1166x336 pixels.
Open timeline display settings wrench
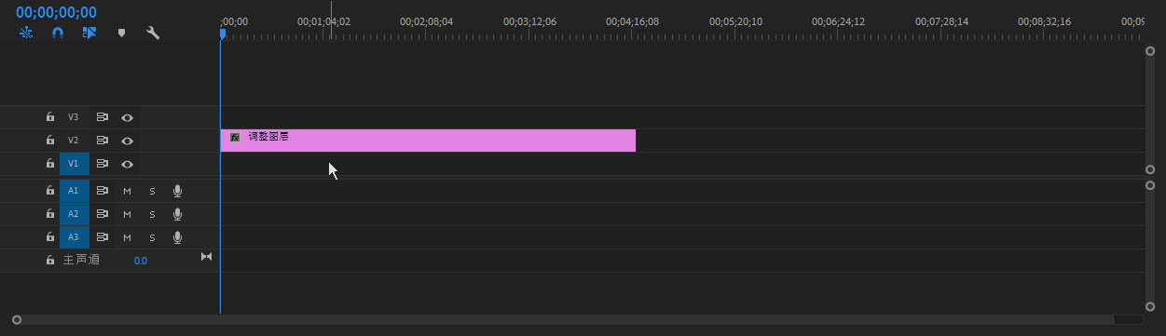pyautogui.click(x=153, y=33)
